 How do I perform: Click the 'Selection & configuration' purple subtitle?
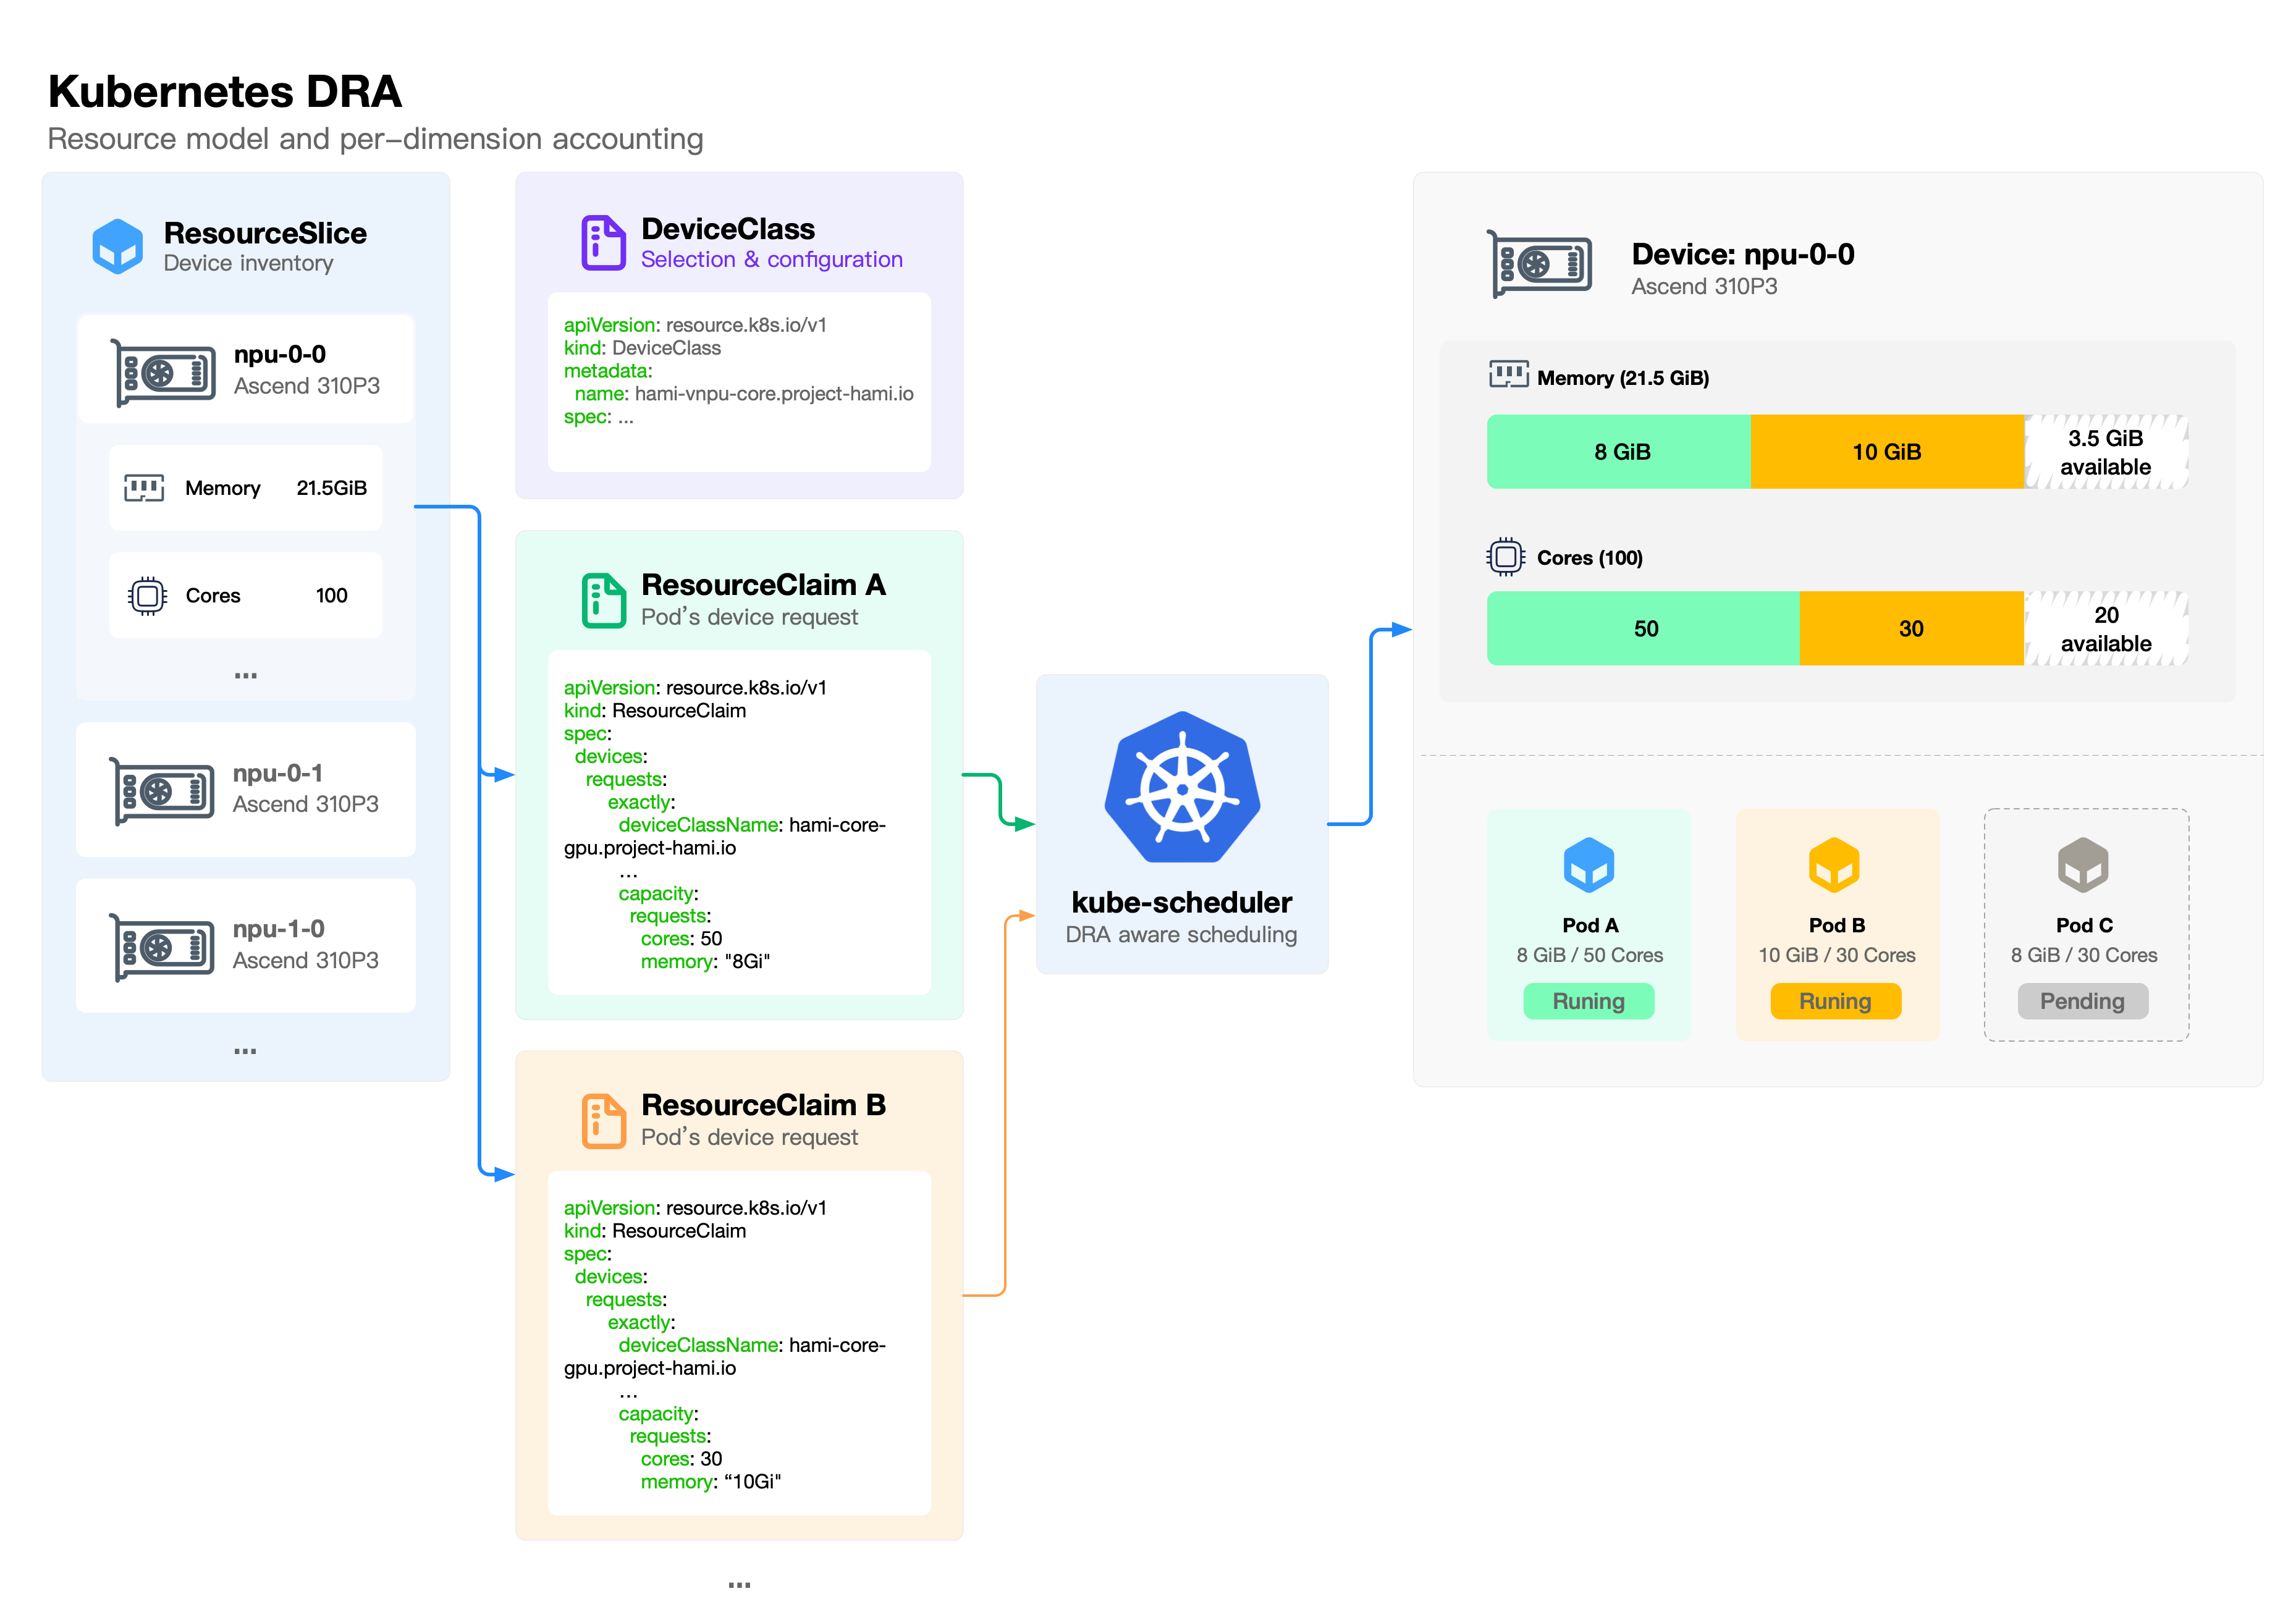[x=772, y=260]
